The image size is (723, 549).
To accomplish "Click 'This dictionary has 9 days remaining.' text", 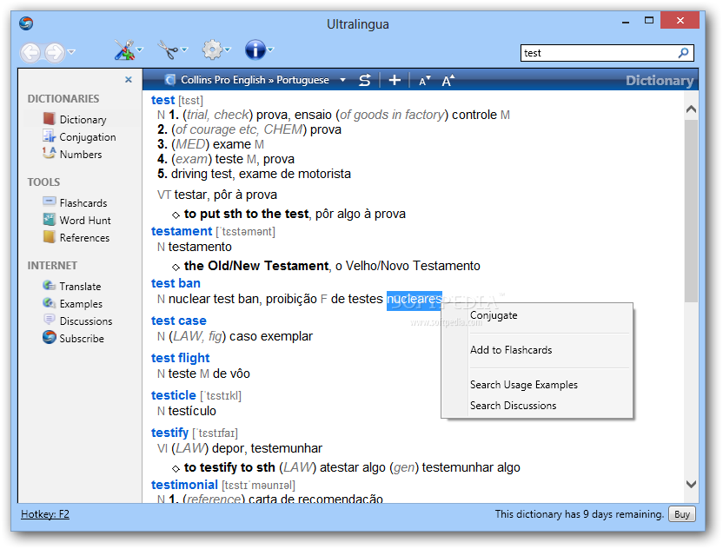I will click(579, 514).
